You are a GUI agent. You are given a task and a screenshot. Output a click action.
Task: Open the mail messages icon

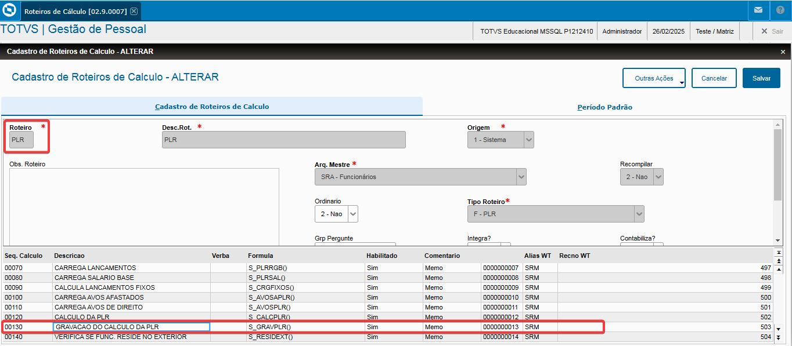758,10
